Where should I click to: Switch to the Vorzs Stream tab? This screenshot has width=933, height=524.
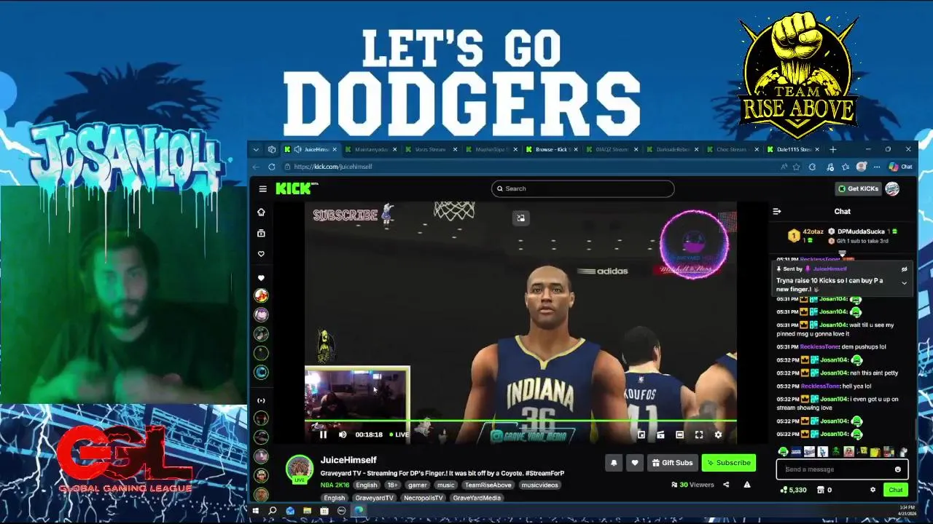click(x=430, y=149)
